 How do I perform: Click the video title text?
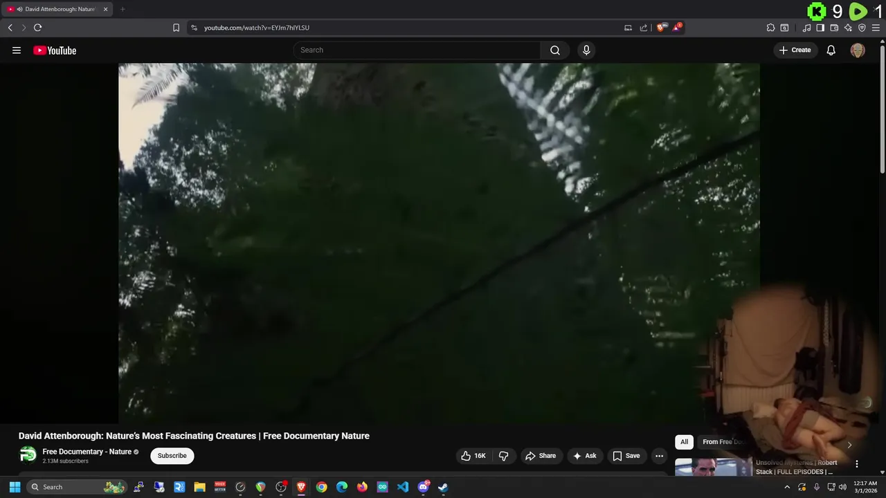click(x=194, y=436)
